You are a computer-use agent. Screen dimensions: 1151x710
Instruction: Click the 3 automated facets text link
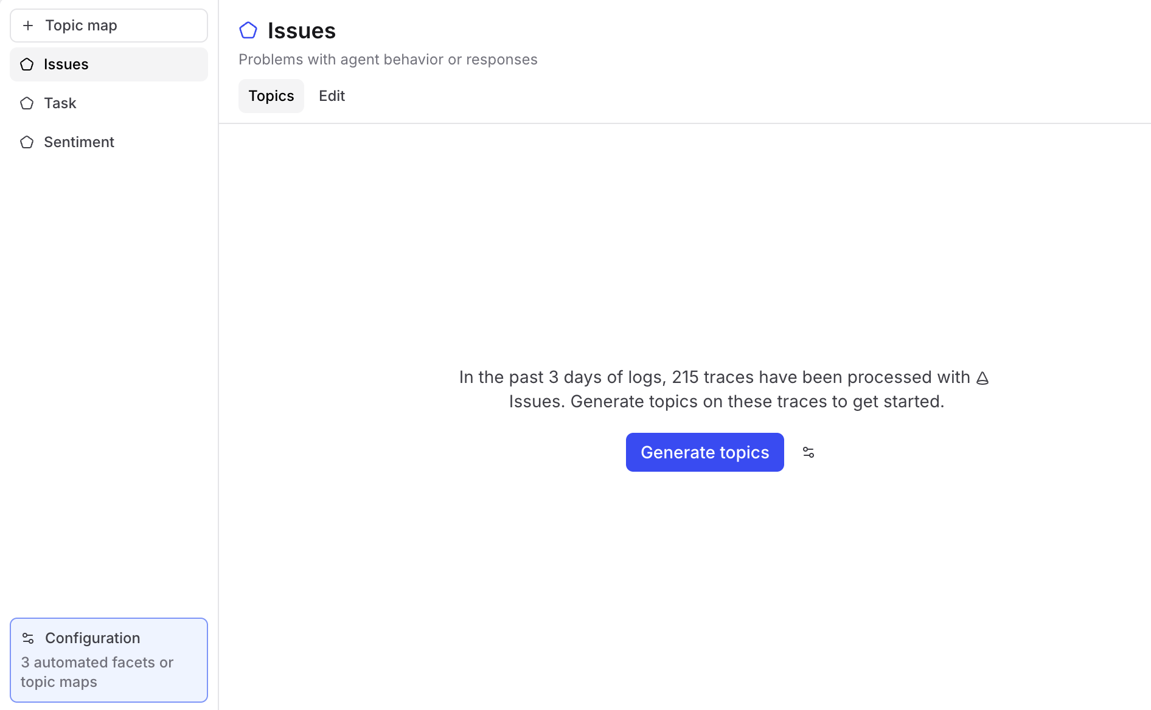click(97, 672)
